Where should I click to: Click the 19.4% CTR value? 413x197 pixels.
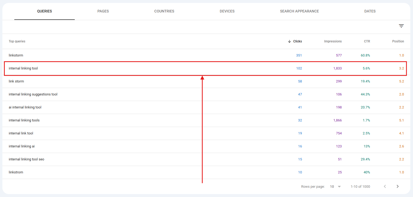pos(365,81)
